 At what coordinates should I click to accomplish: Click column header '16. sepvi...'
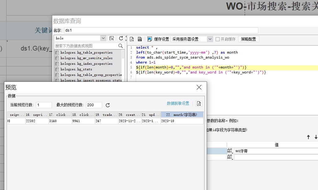[x=37, y=115]
